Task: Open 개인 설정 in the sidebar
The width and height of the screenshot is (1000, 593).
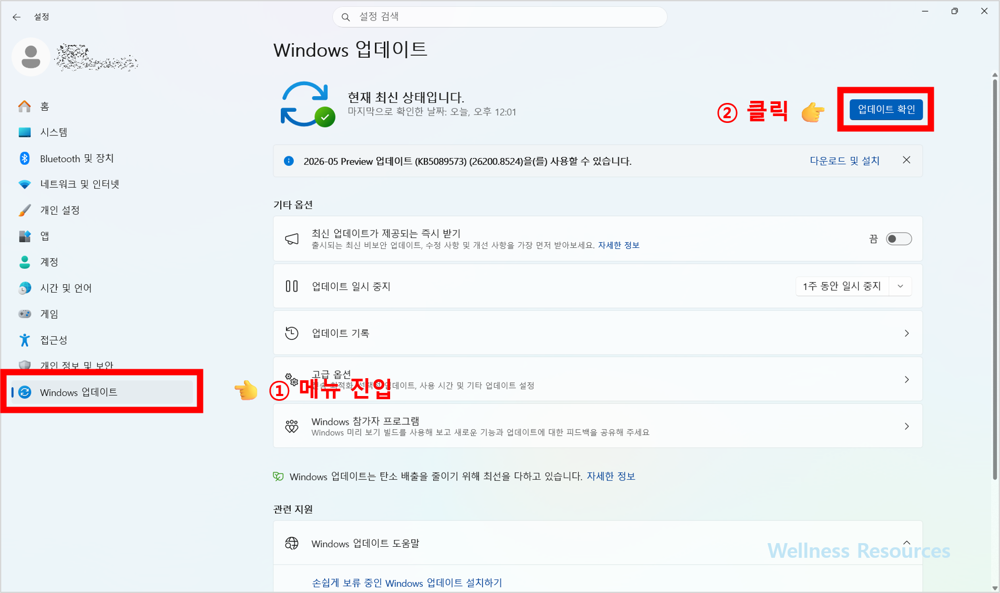Action: tap(103, 210)
